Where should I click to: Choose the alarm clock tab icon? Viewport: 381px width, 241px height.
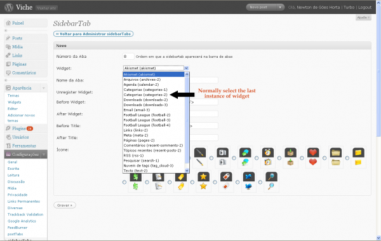coord(268,157)
